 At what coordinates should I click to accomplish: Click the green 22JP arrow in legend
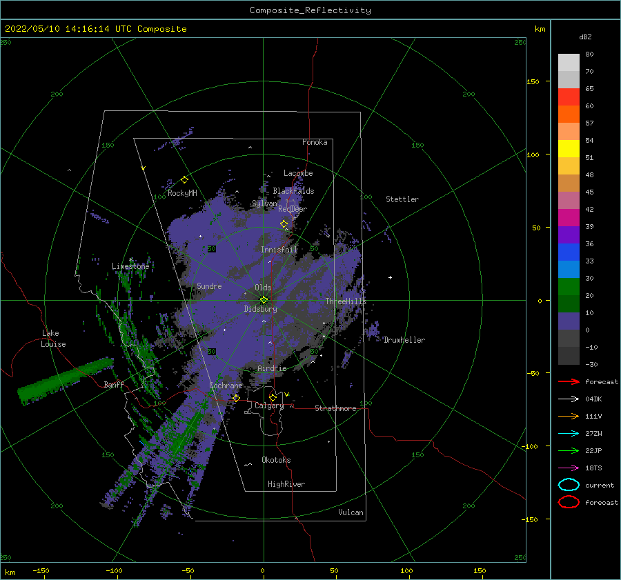click(x=569, y=450)
